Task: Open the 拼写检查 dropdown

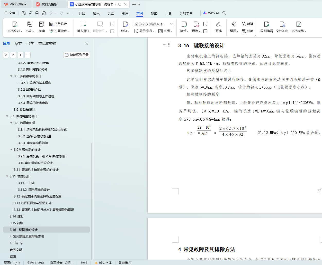Action: coord(59,31)
